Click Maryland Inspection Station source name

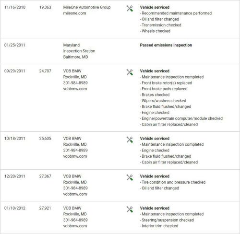tap(79, 48)
